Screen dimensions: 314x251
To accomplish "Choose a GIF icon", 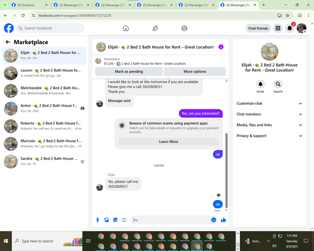I will (x=124, y=220).
